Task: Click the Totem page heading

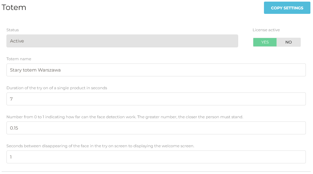Action: [x=14, y=7]
